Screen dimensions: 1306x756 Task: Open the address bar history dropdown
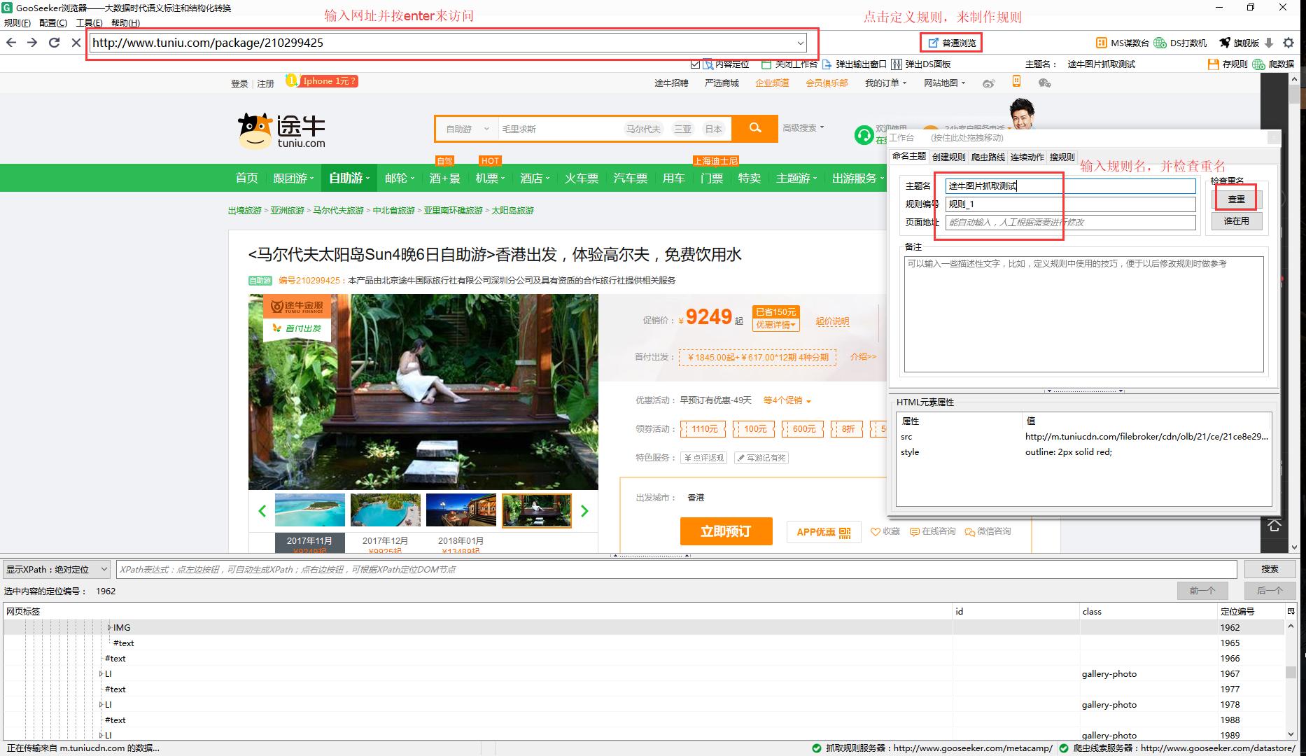pos(800,43)
